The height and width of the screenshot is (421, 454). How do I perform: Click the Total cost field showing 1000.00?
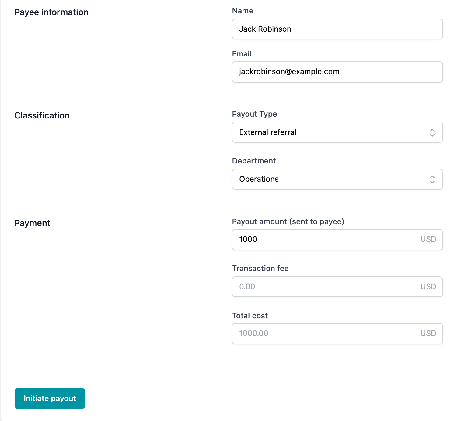click(337, 334)
